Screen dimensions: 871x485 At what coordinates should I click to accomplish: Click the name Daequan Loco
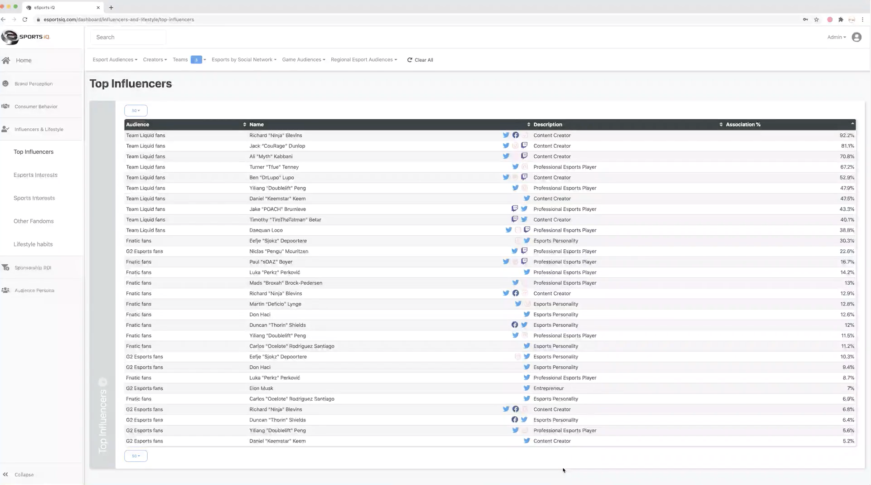coord(266,230)
